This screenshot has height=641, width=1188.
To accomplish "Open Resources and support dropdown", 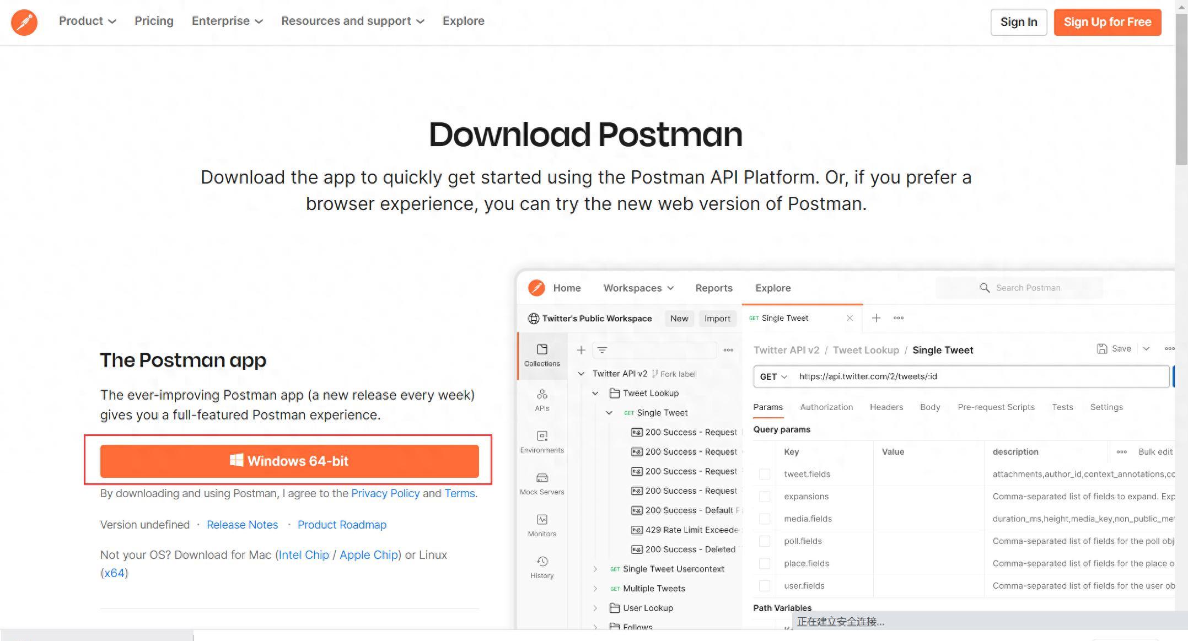I will [x=353, y=21].
